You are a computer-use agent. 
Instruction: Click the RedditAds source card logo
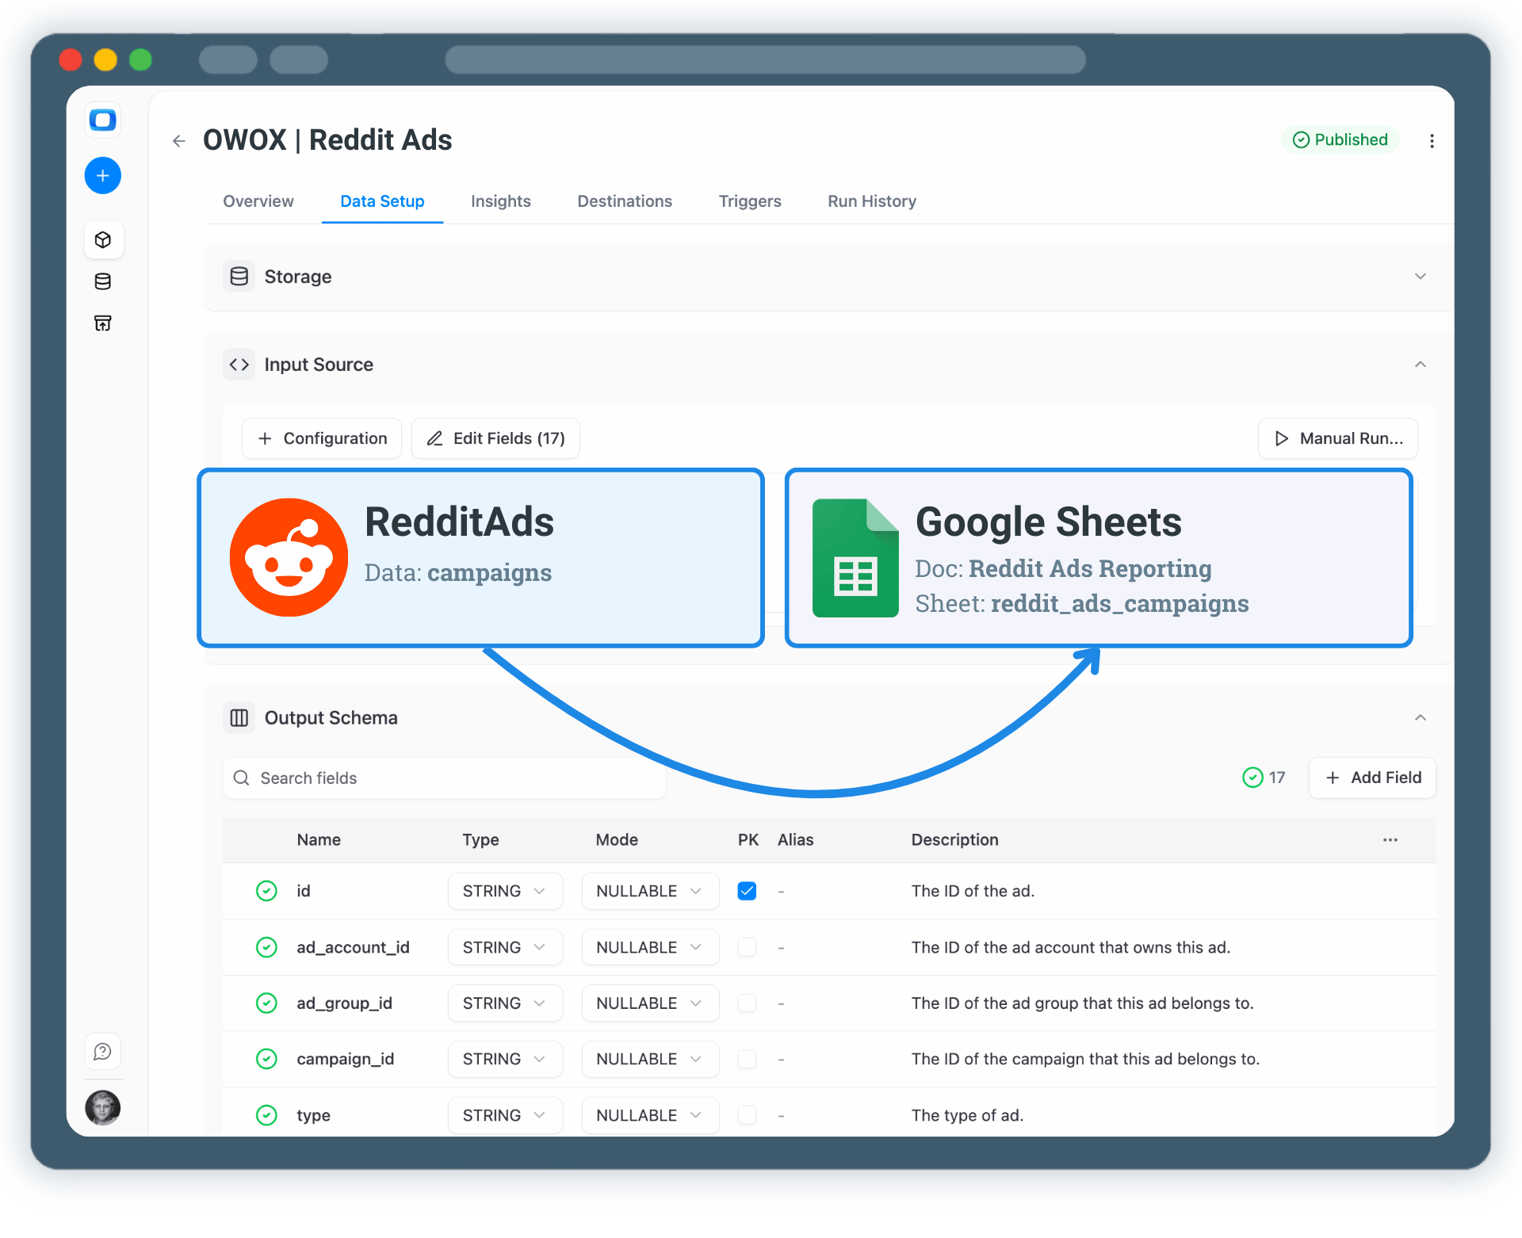pos(289,557)
